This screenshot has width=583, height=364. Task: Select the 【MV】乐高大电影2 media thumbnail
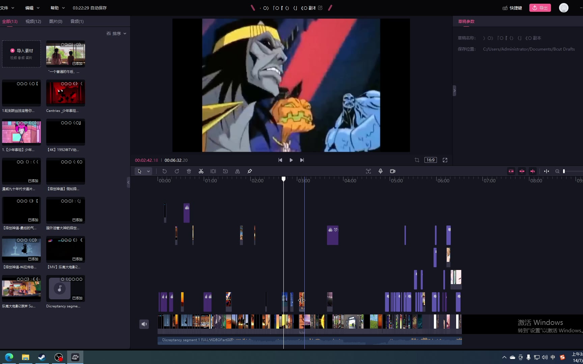tap(65, 249)
